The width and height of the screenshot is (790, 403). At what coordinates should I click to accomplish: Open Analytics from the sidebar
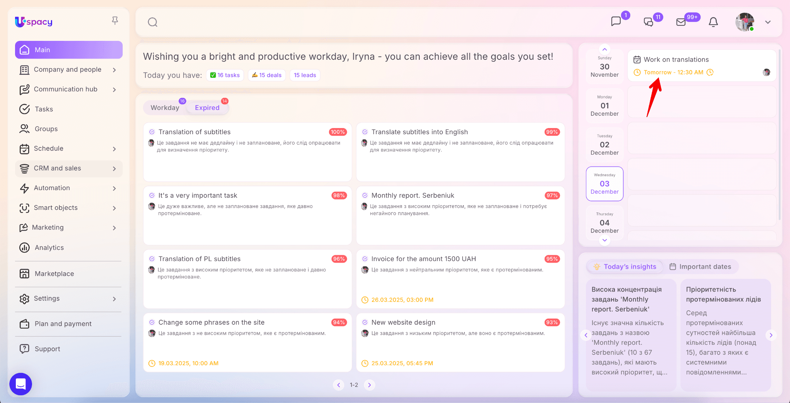(49, 248)
